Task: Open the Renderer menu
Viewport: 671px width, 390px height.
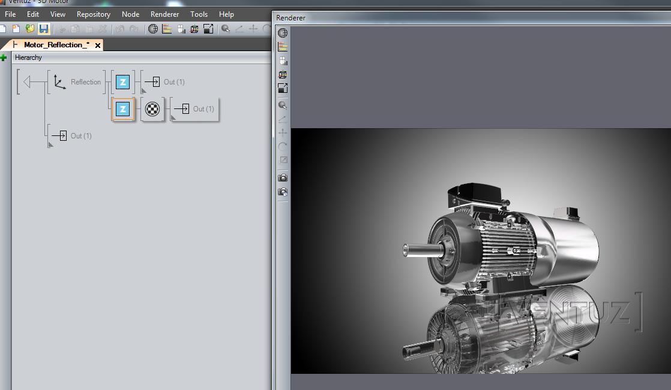Action: point(164,14)
